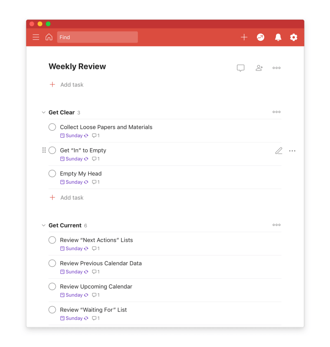The width and height of the screenshot is (330, 347).
Task: Go to home view via the house icon
Action: point(49,37)
